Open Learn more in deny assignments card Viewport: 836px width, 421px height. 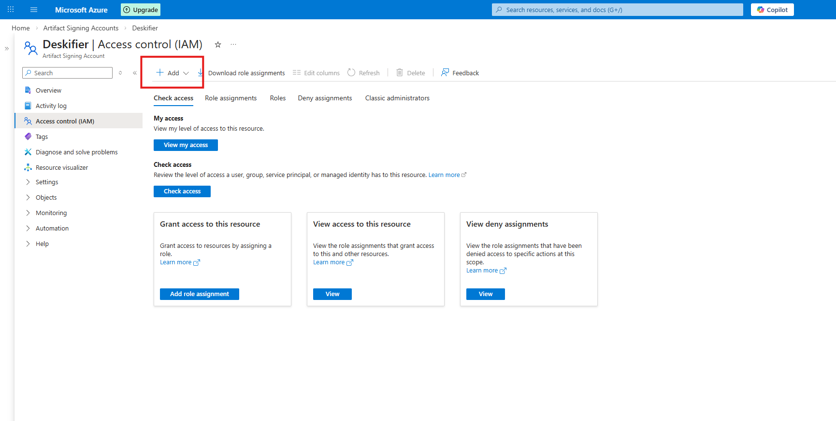[486, 271]
